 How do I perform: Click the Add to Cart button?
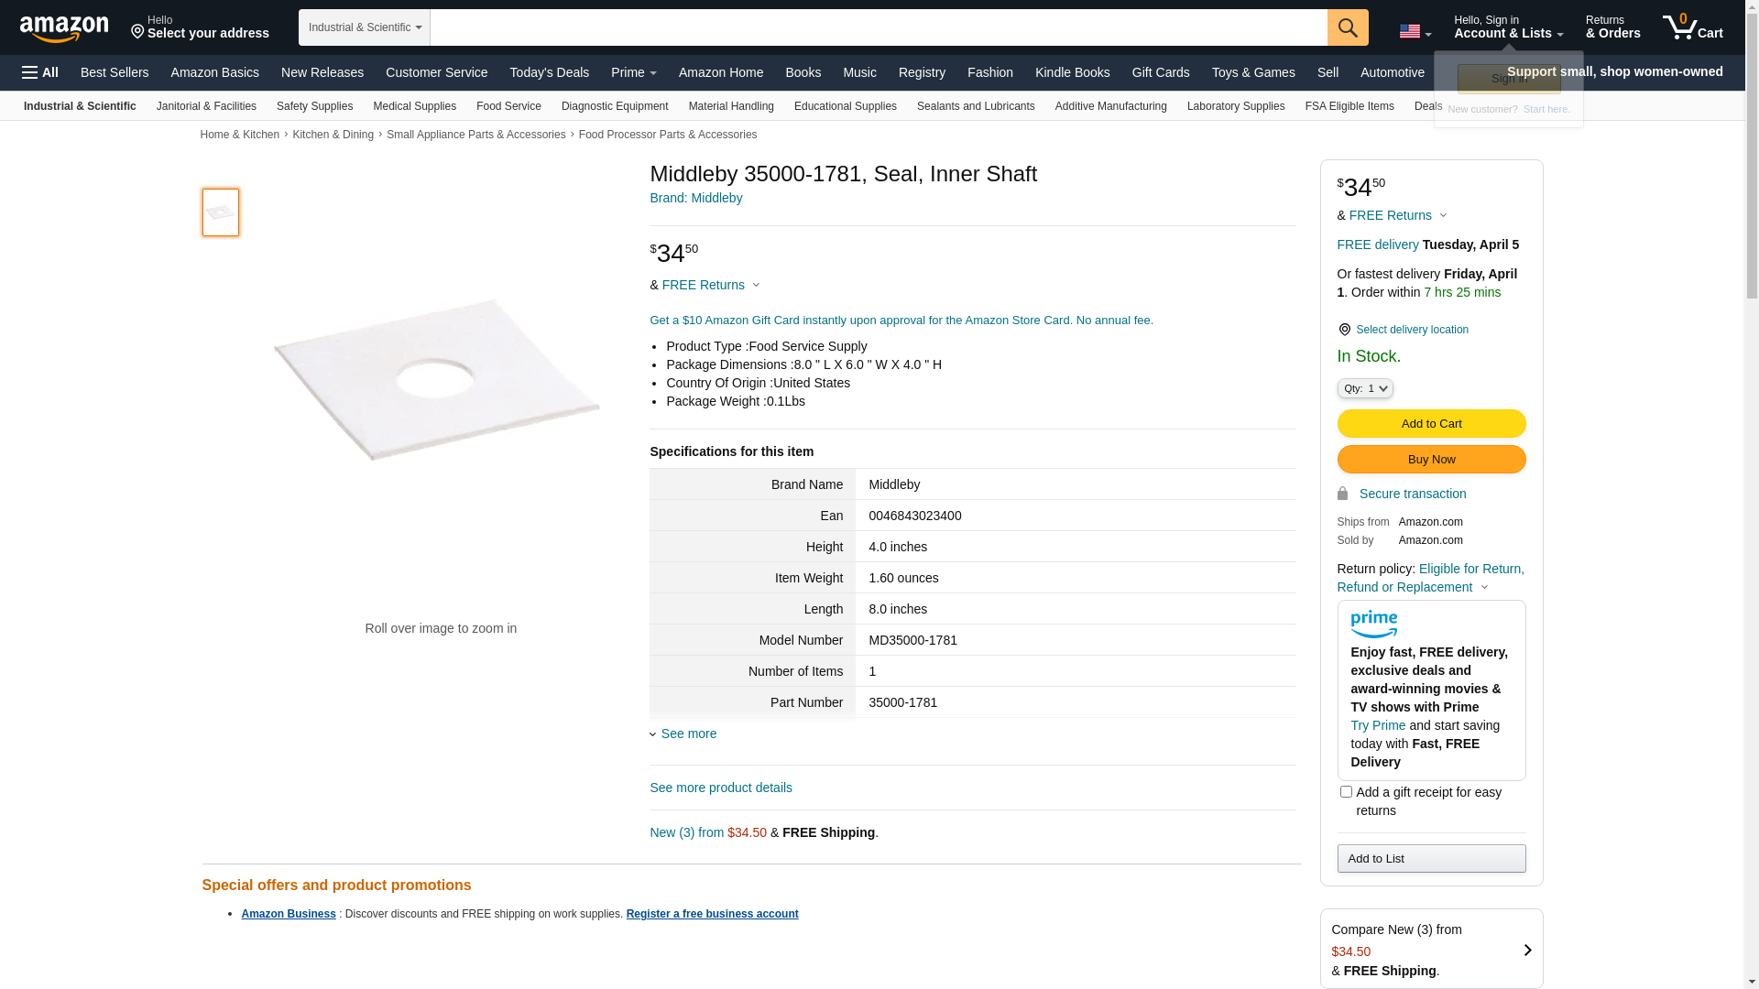[1431, 423]
